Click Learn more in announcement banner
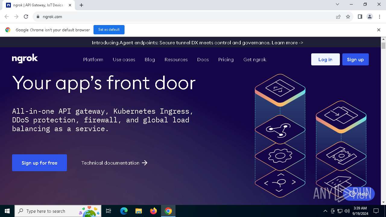The image size is (386, 217). 287,43
